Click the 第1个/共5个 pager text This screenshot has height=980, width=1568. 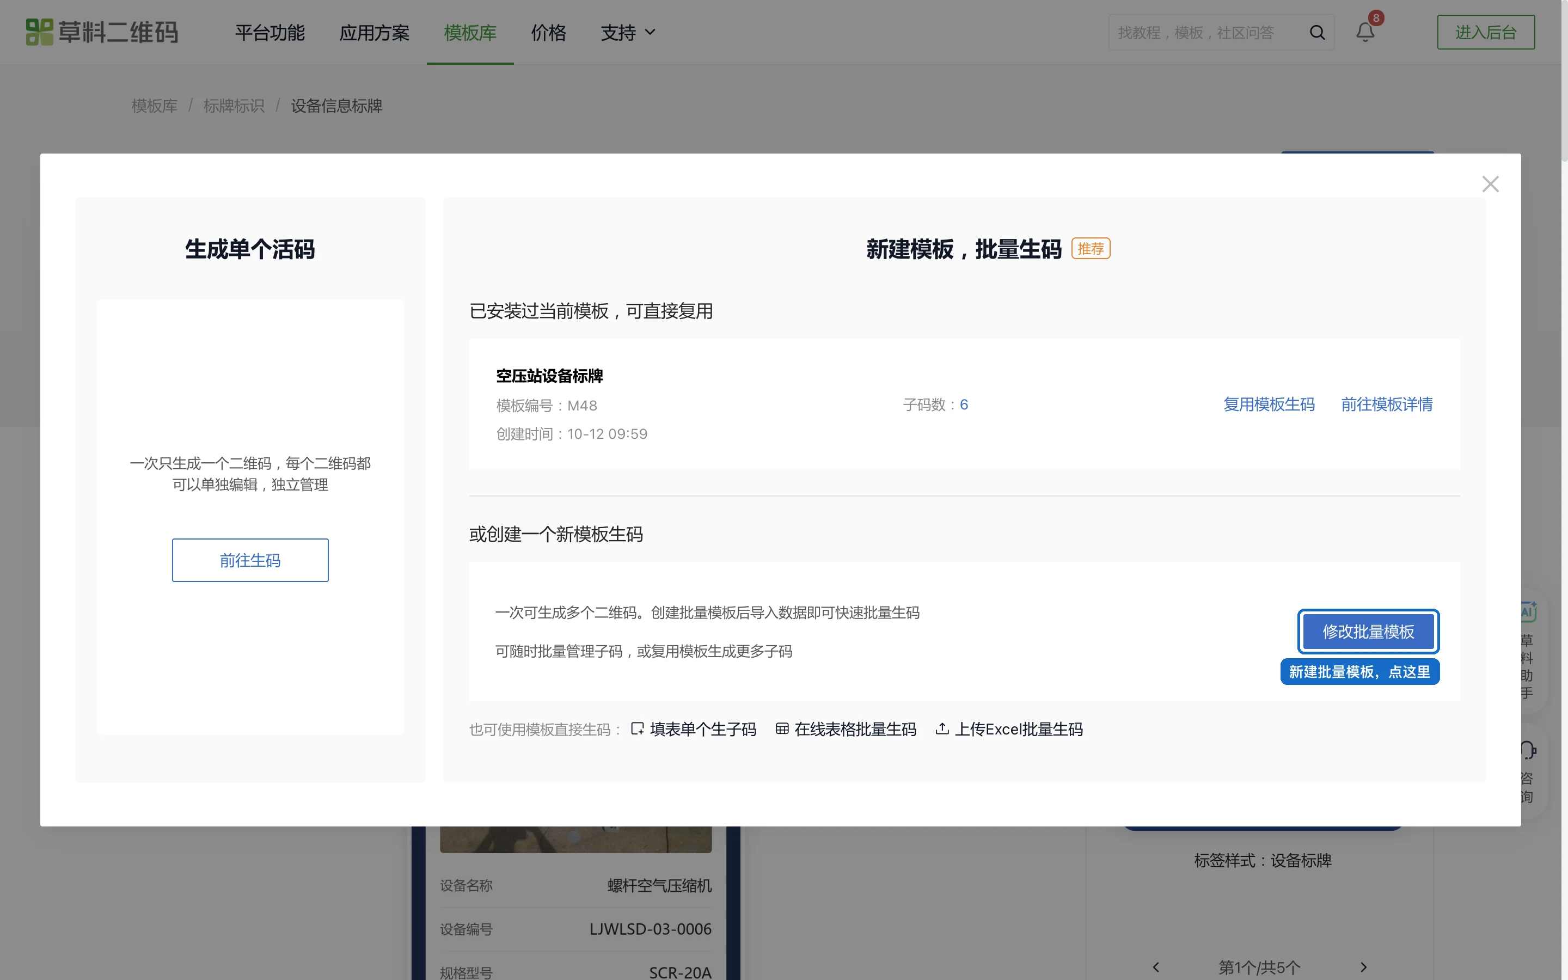click(x=1259, y=967)
